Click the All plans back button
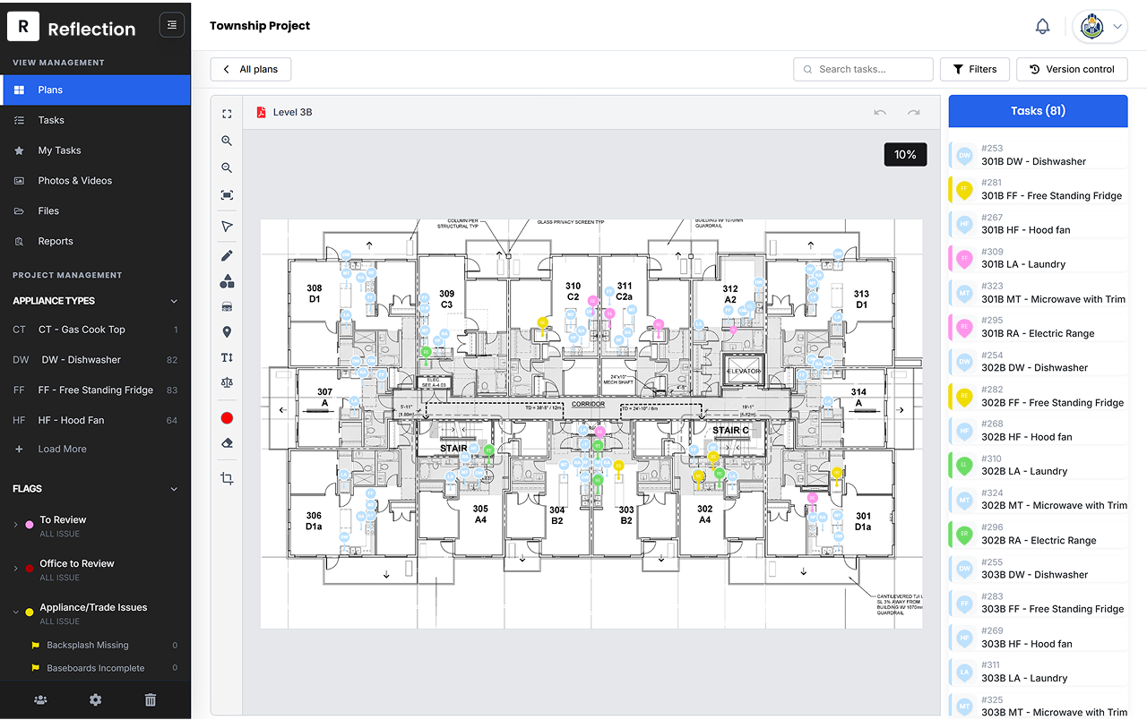Image resolution: width=1147 pixels, height=720 pixels. (x=251, y=69)
